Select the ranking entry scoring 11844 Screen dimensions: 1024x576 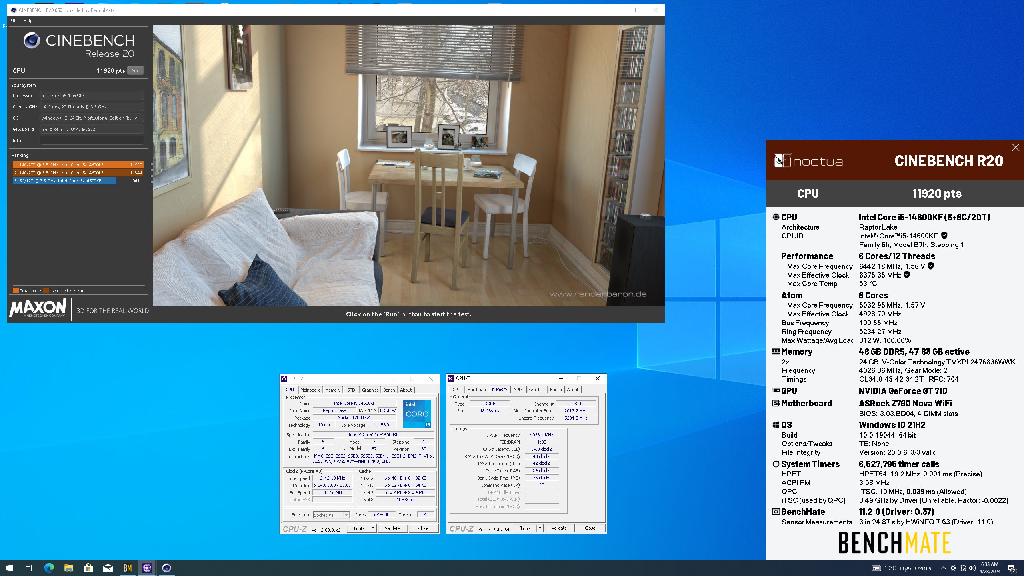(x=78, y=173)
